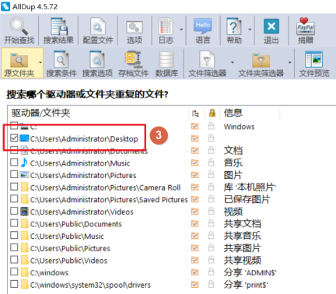336x294 pixels.
Task: Click the 退出 exit icon
Action: tap(271, 30)
